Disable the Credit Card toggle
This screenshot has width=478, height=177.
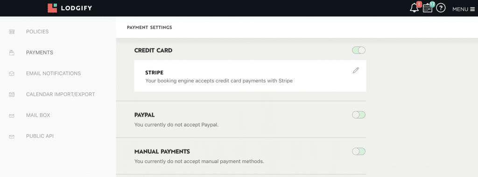point(358,50)
